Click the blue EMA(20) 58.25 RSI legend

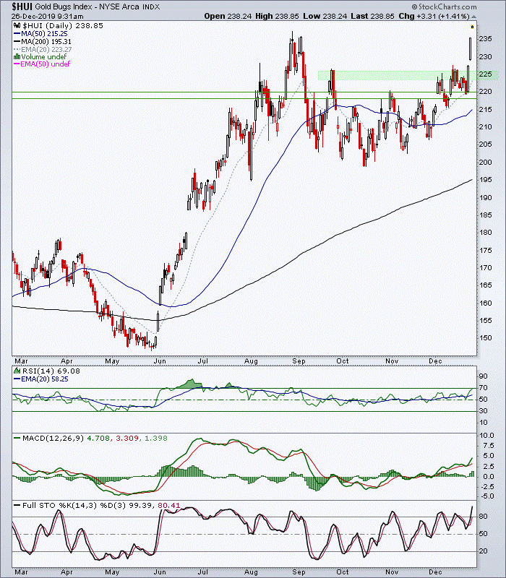pyautogui.click(x=41, y=379)
